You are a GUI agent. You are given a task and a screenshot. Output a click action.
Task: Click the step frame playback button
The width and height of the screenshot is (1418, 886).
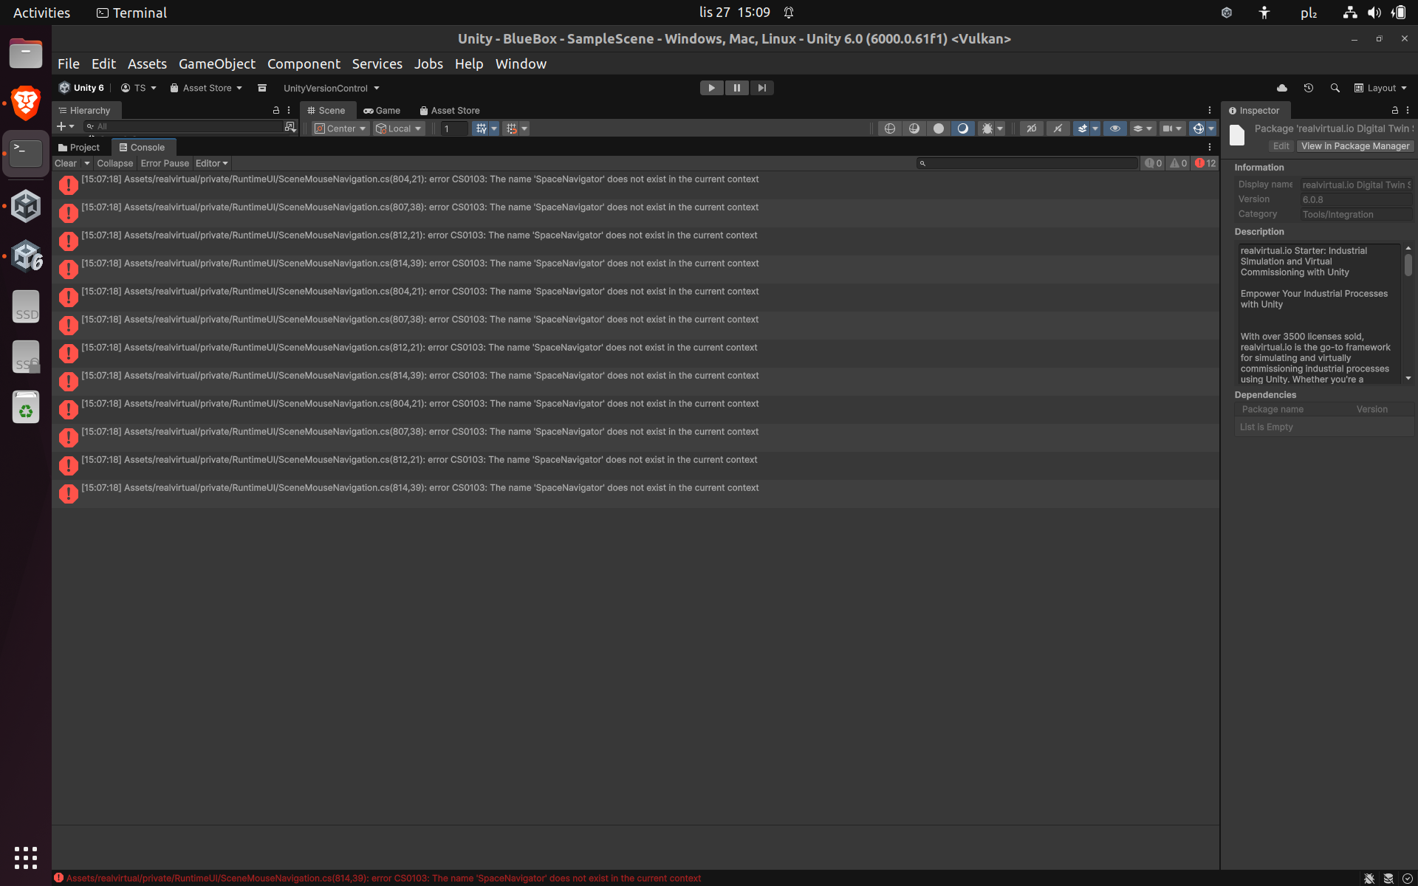(761, 88)
